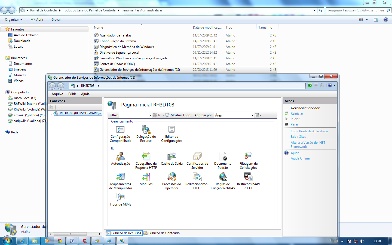This screenshot has width=392, height=245.
Task: Click the IIS refresh page toolbar icon
Action: coord(310,85)
